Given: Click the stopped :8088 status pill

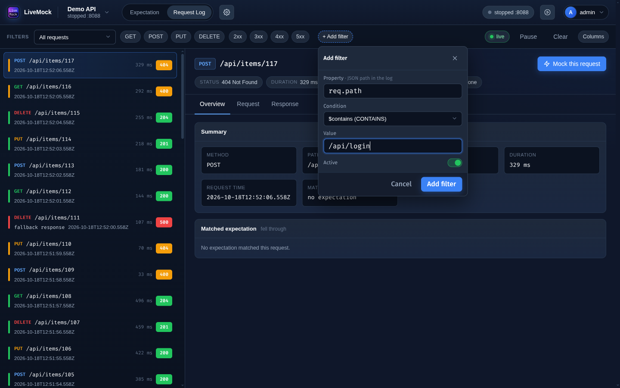Looking at the screenshot, I should point(508,13).
